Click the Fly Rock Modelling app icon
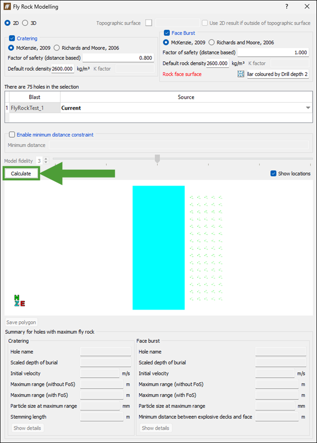317x443 pixels. coord(7,6)
